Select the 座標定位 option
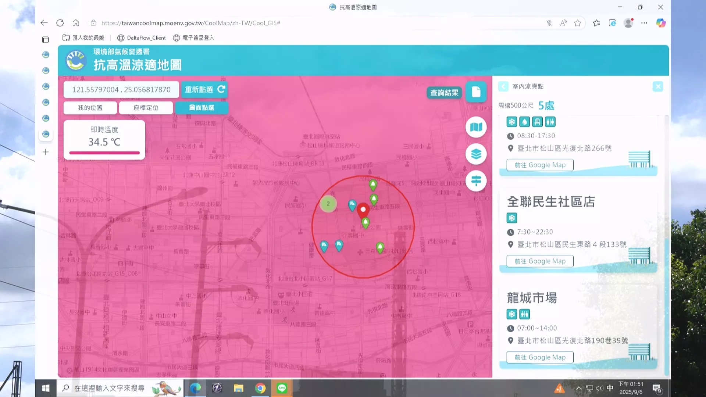Viewport: 706px width, 397px height. pos(146,108)
